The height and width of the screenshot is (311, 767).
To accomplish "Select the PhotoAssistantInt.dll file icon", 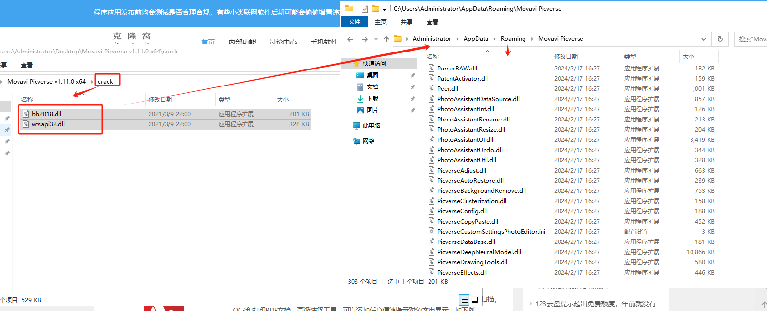I will 431,109.
